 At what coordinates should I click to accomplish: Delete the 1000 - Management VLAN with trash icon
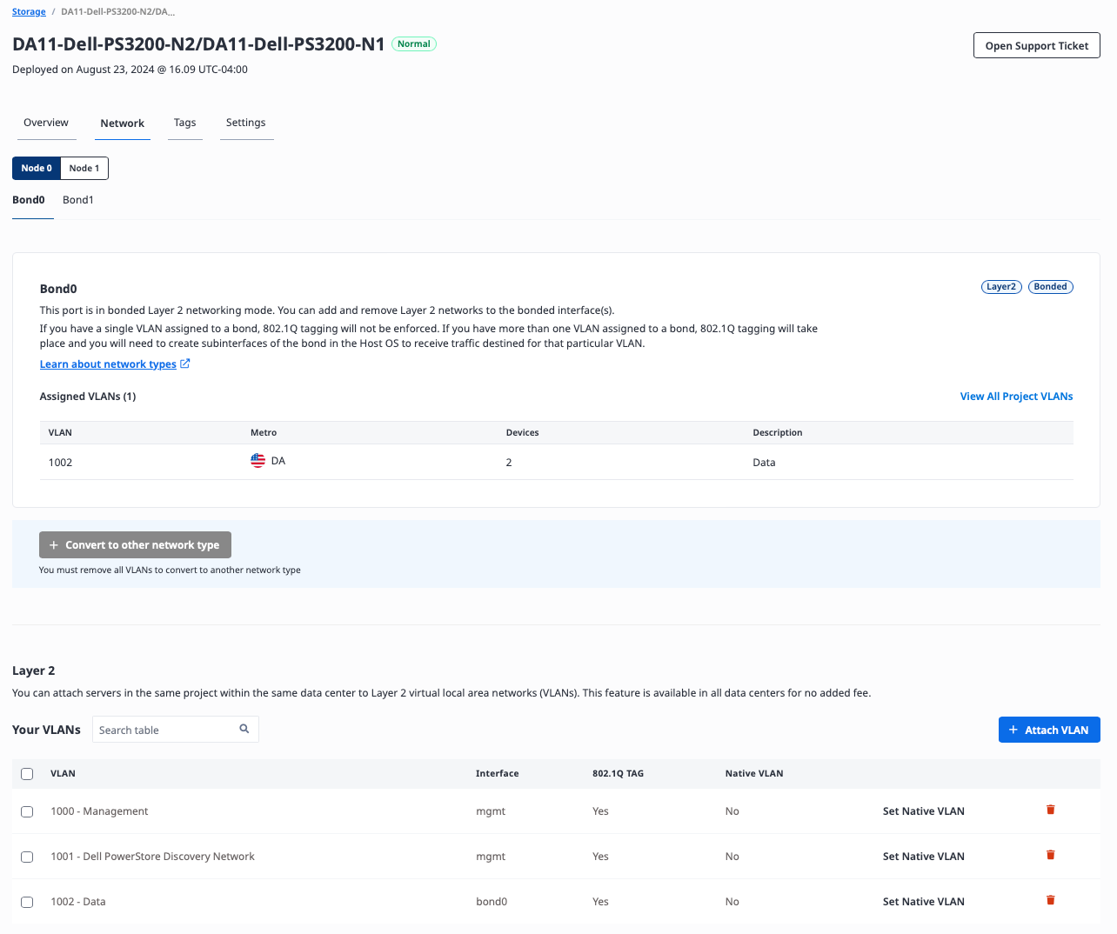coord(1050,810)
